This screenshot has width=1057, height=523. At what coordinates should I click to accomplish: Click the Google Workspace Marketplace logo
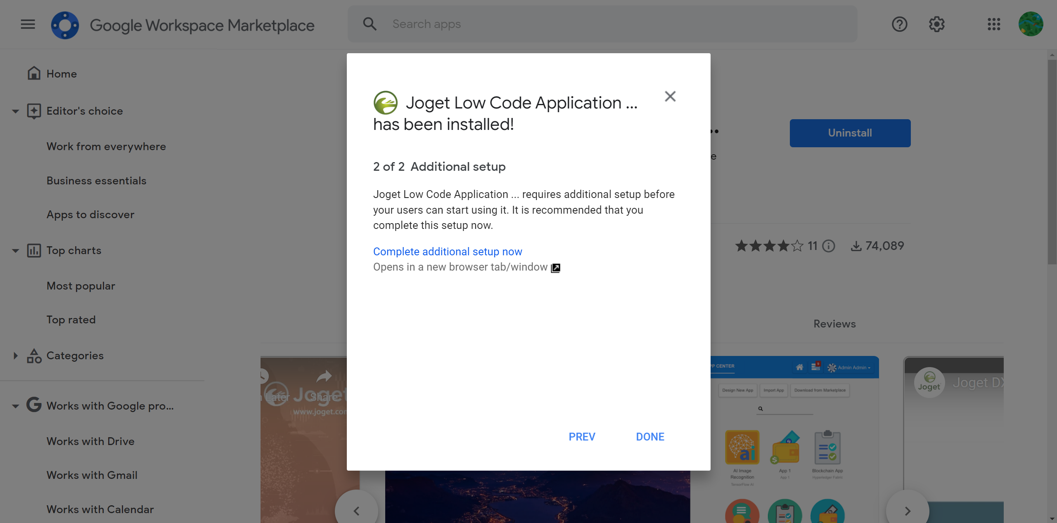point(65,25)
